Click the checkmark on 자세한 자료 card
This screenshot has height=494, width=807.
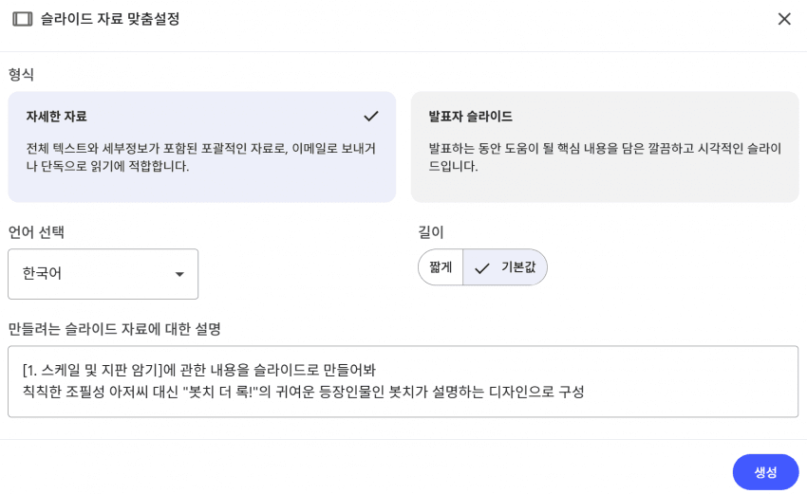click(x=370, y=116)
